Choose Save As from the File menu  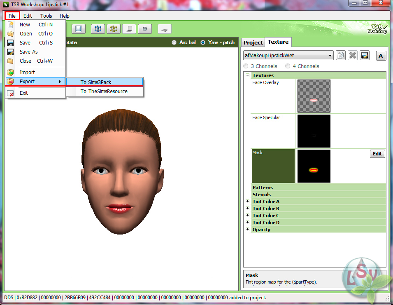(x=35, y=52)
